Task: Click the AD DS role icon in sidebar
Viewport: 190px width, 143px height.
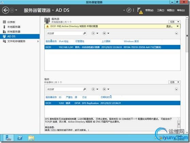Action: (x=4, y=36)
